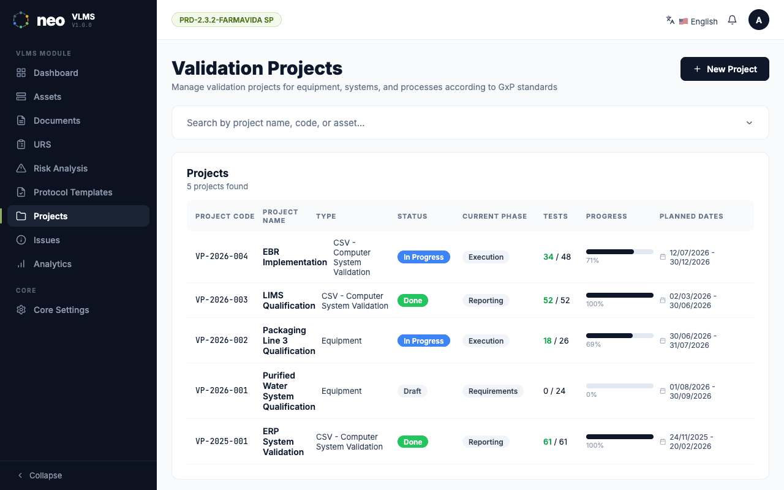Go to Assets section
Screen dimensions: 784x490
pyautogui.click(x=78, y=97)
